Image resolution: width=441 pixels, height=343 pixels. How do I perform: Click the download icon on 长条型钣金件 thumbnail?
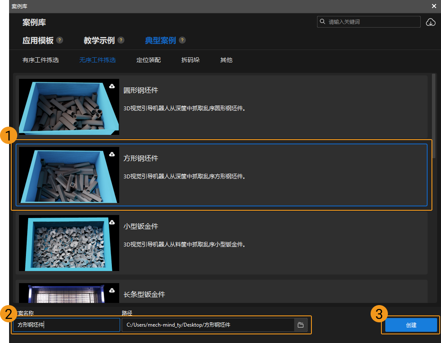(x=112, y=290)
